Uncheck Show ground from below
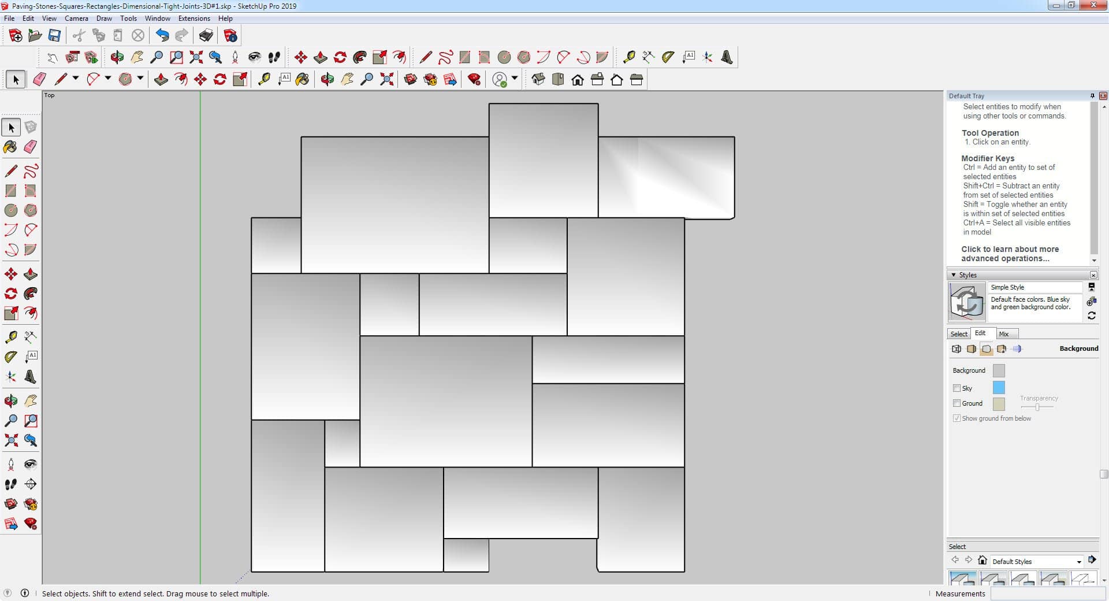Viewport: 1109px width, 601px height. [x=957, y=418]
